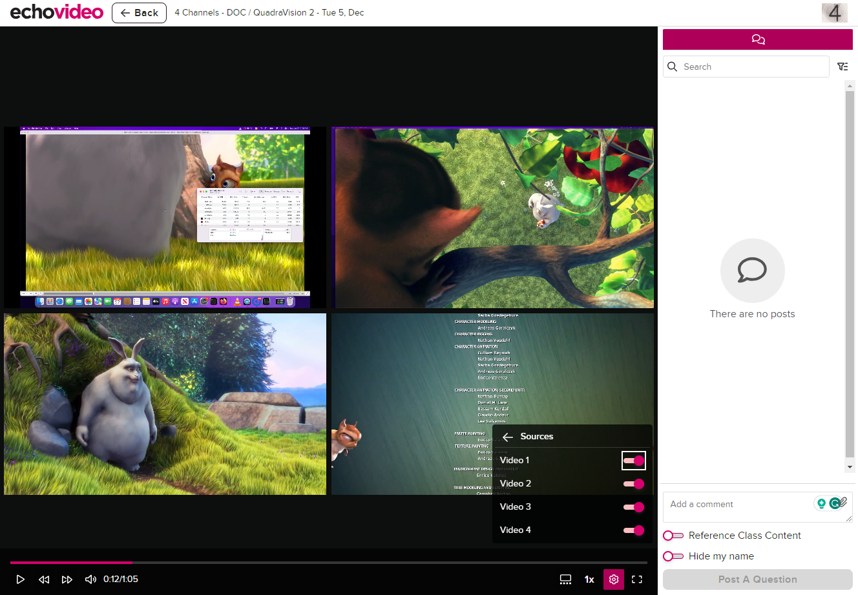Viewport: 858px width, 595px height.
Task: Click the search magnifier icon
Action: coord(673,67)
